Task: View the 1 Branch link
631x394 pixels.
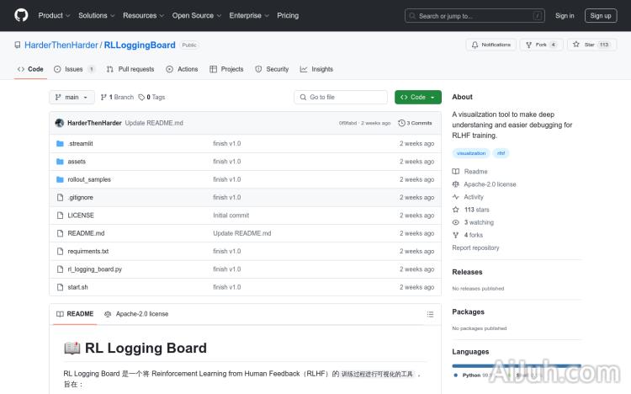Action: coord(117,97)
